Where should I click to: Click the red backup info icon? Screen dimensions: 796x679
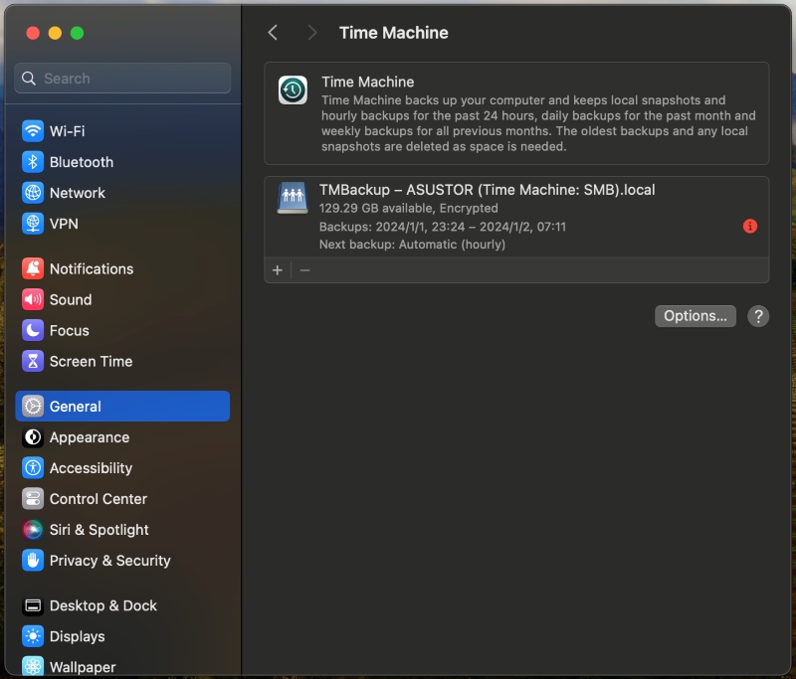[x=750, y=226]
